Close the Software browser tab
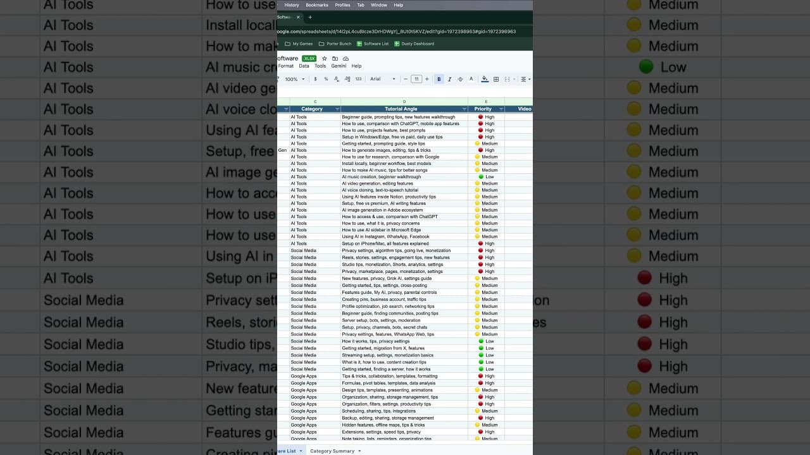The image size is (810, 455). click(298, 17)
